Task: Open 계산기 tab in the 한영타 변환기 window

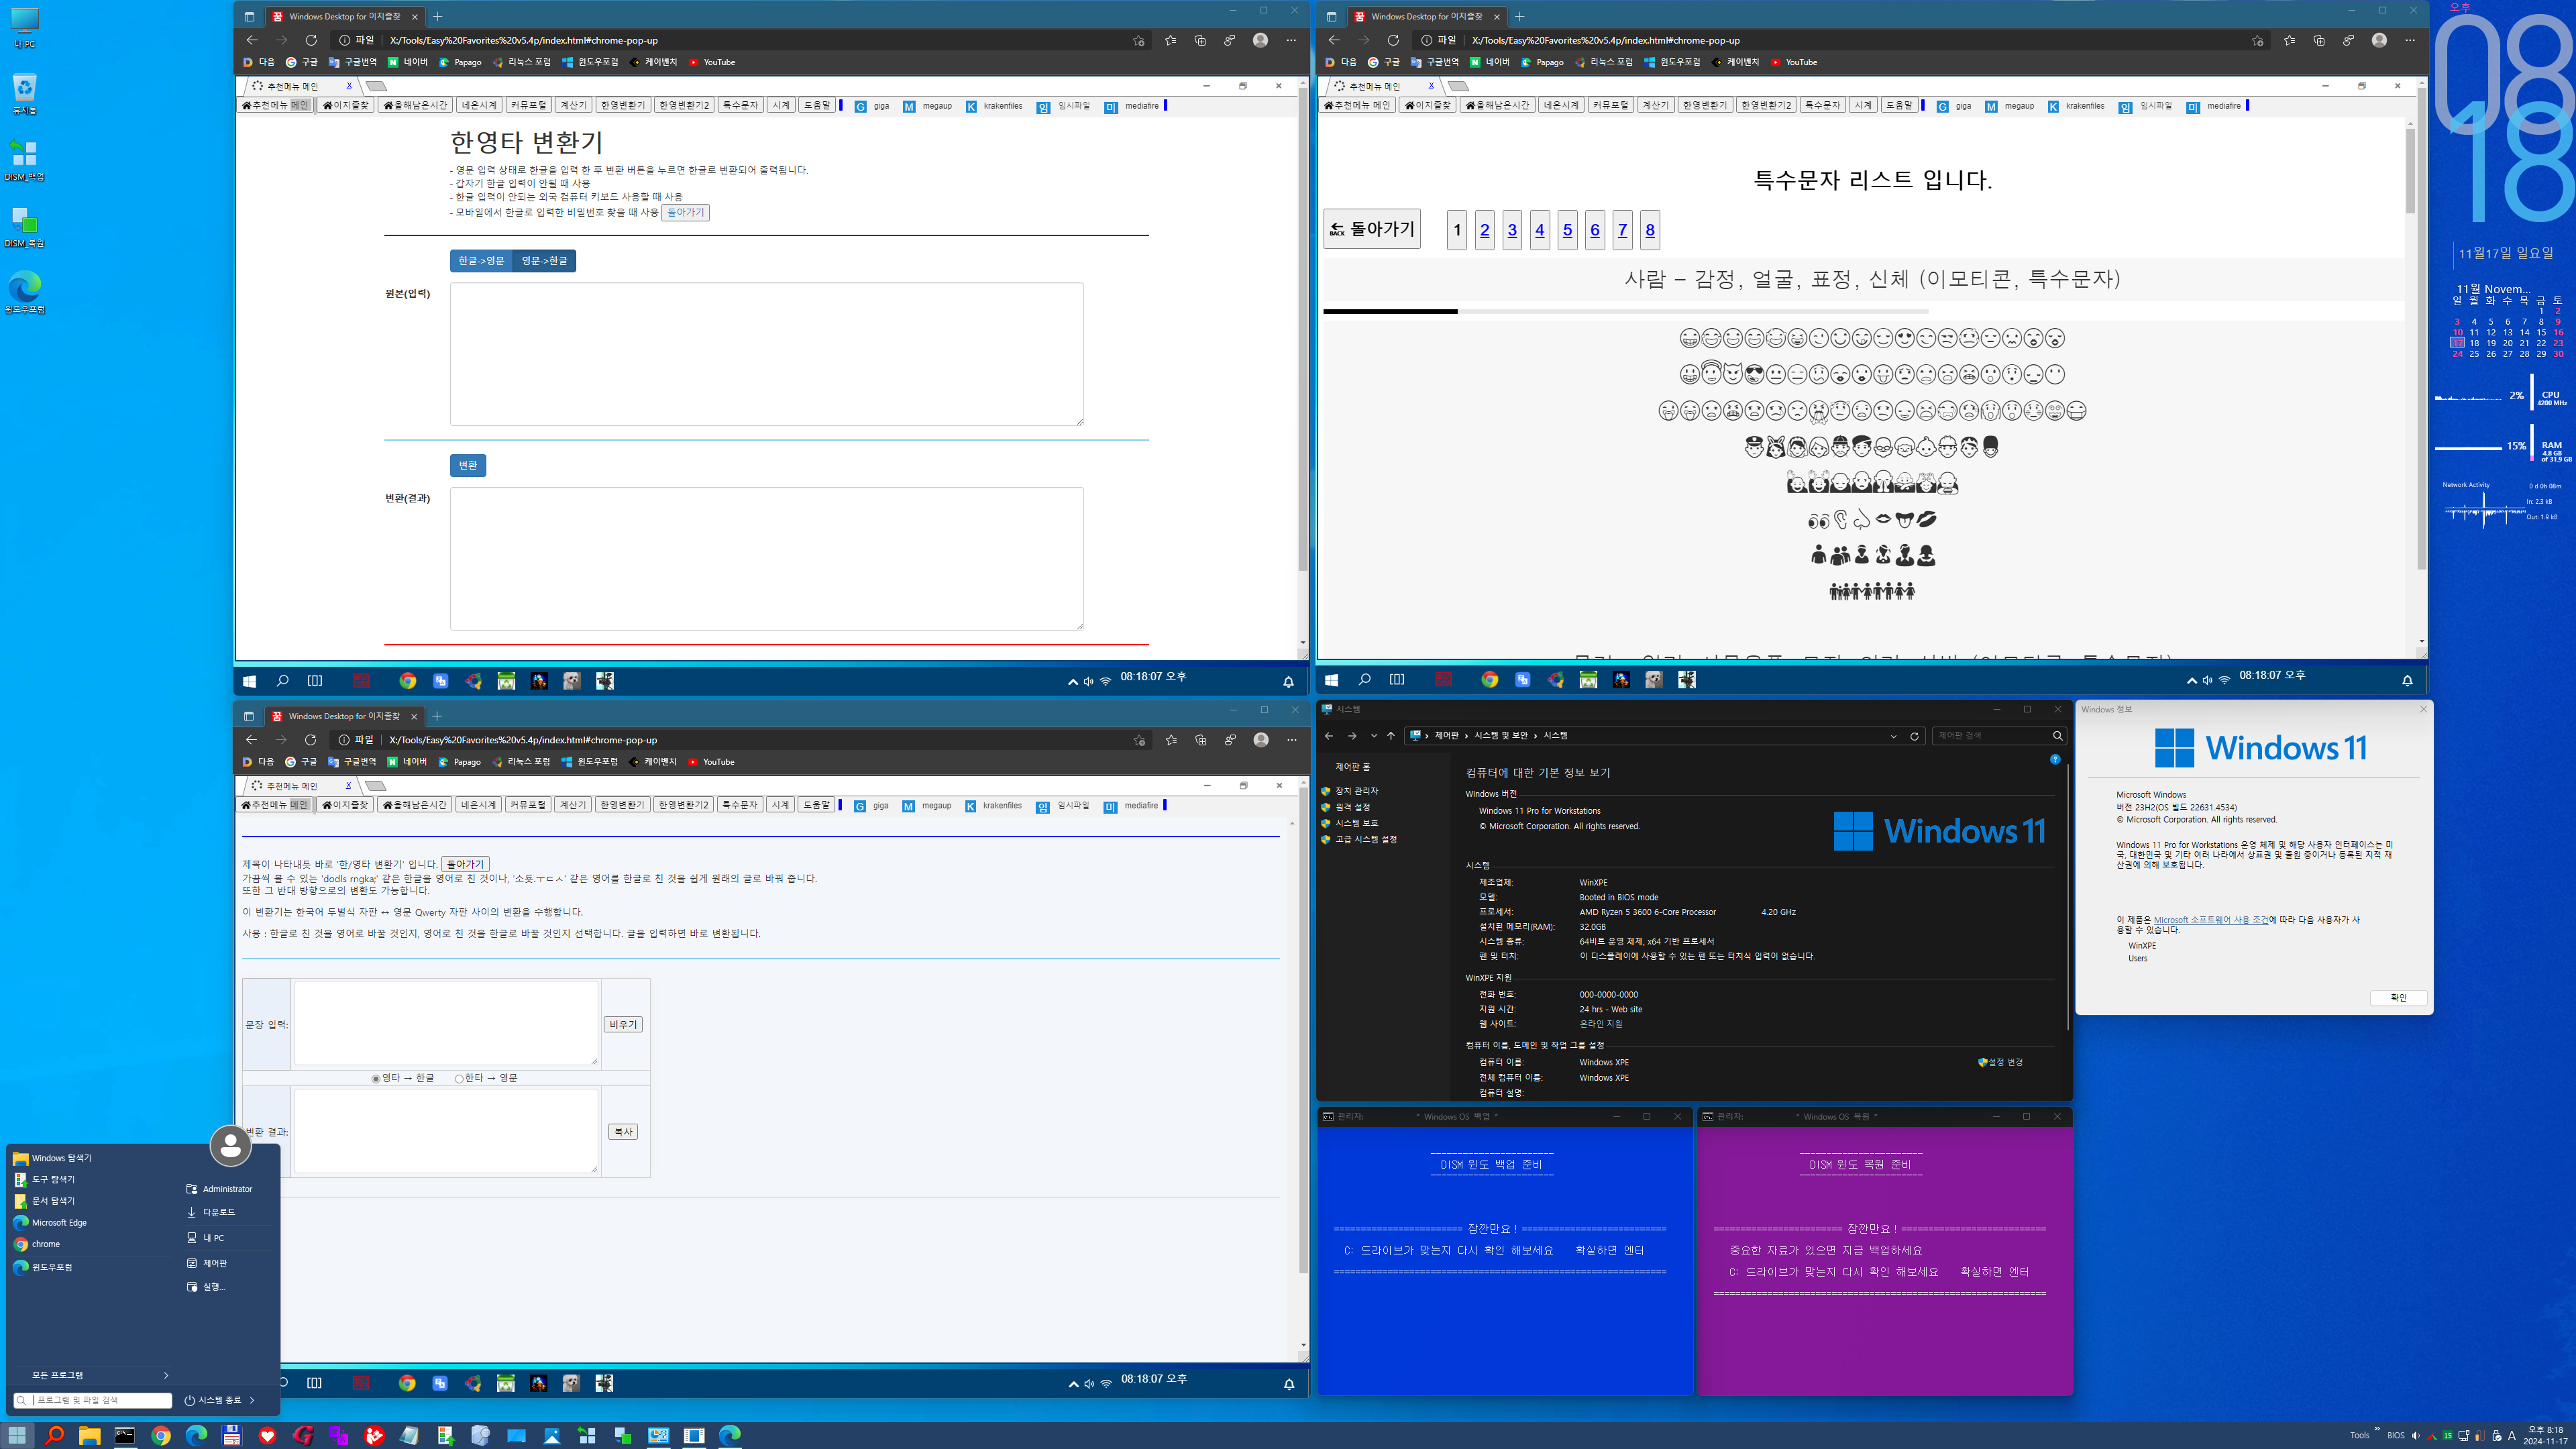Action: click(573, 105)
